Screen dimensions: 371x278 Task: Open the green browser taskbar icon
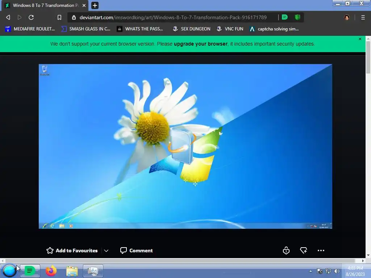point(30,271)
